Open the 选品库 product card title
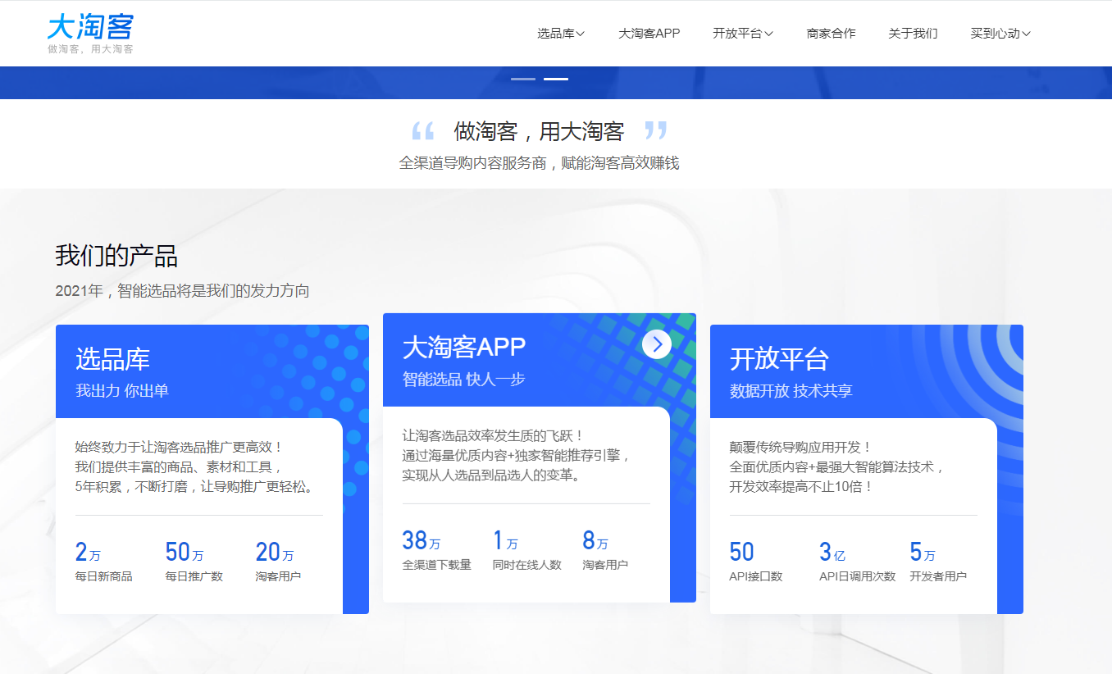Image resolution: width=1112 pixels, height=678 pixels. [x=112, y=358]
